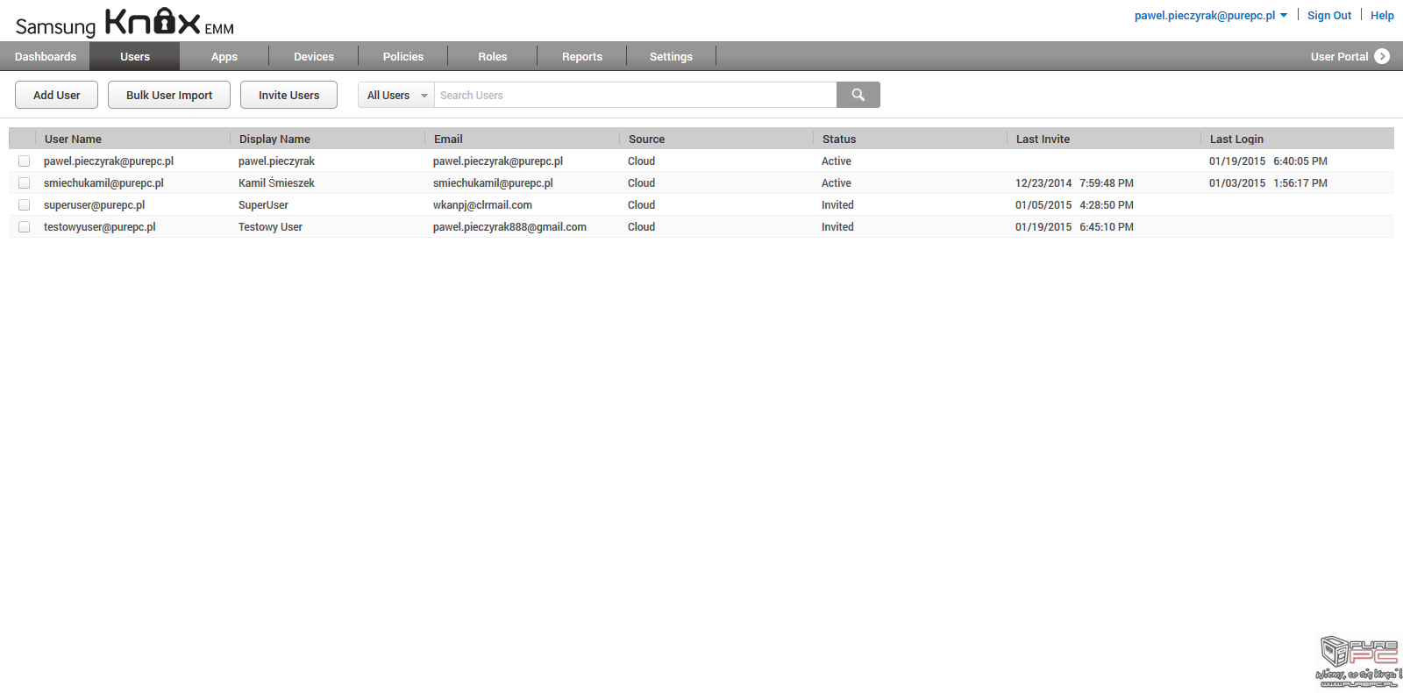Open the Policies tab
The width and height of the screenshot is (1403, 693).
click(x=402, y=57)
